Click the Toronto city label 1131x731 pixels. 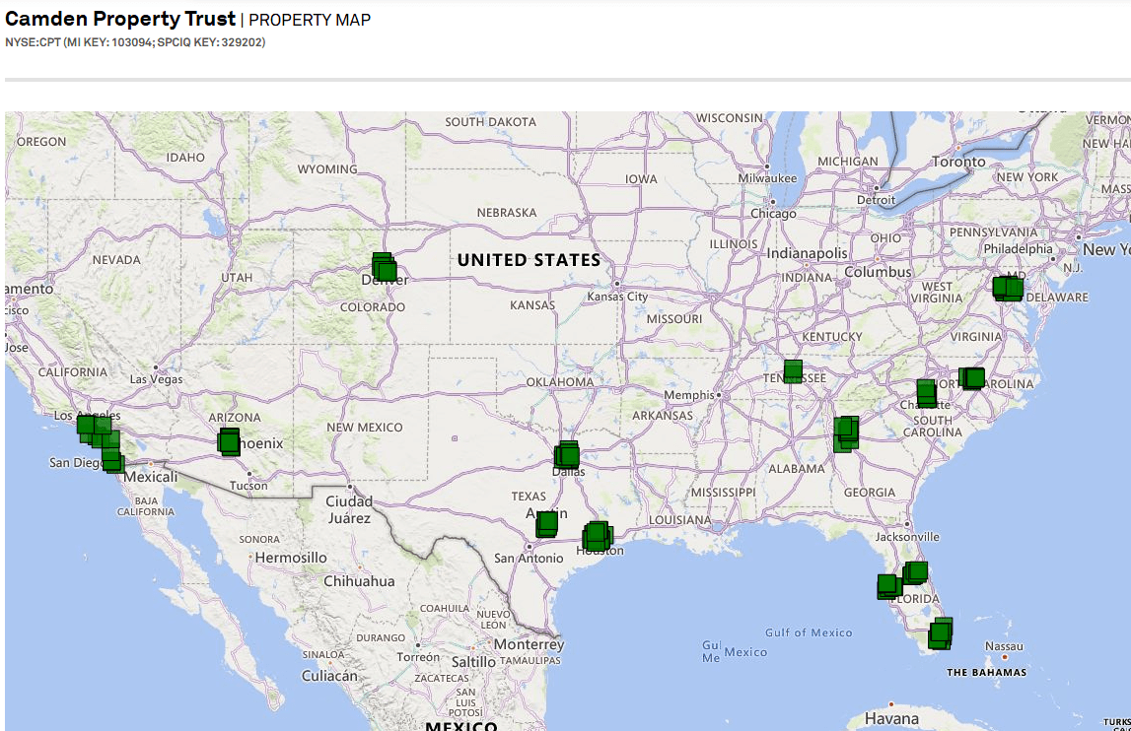click(958, 162)
